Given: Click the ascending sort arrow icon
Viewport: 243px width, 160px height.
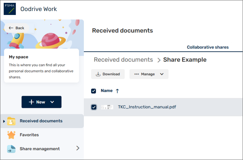Looking at the screenshot, I should (x=117, y=91).
